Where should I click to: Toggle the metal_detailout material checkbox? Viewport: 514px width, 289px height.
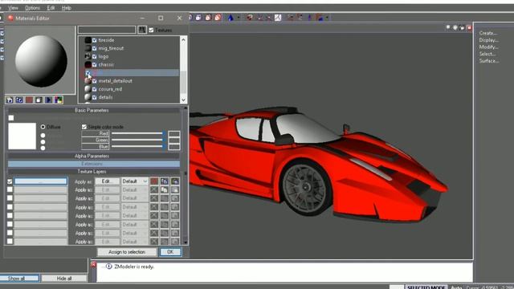click(95, 81)
